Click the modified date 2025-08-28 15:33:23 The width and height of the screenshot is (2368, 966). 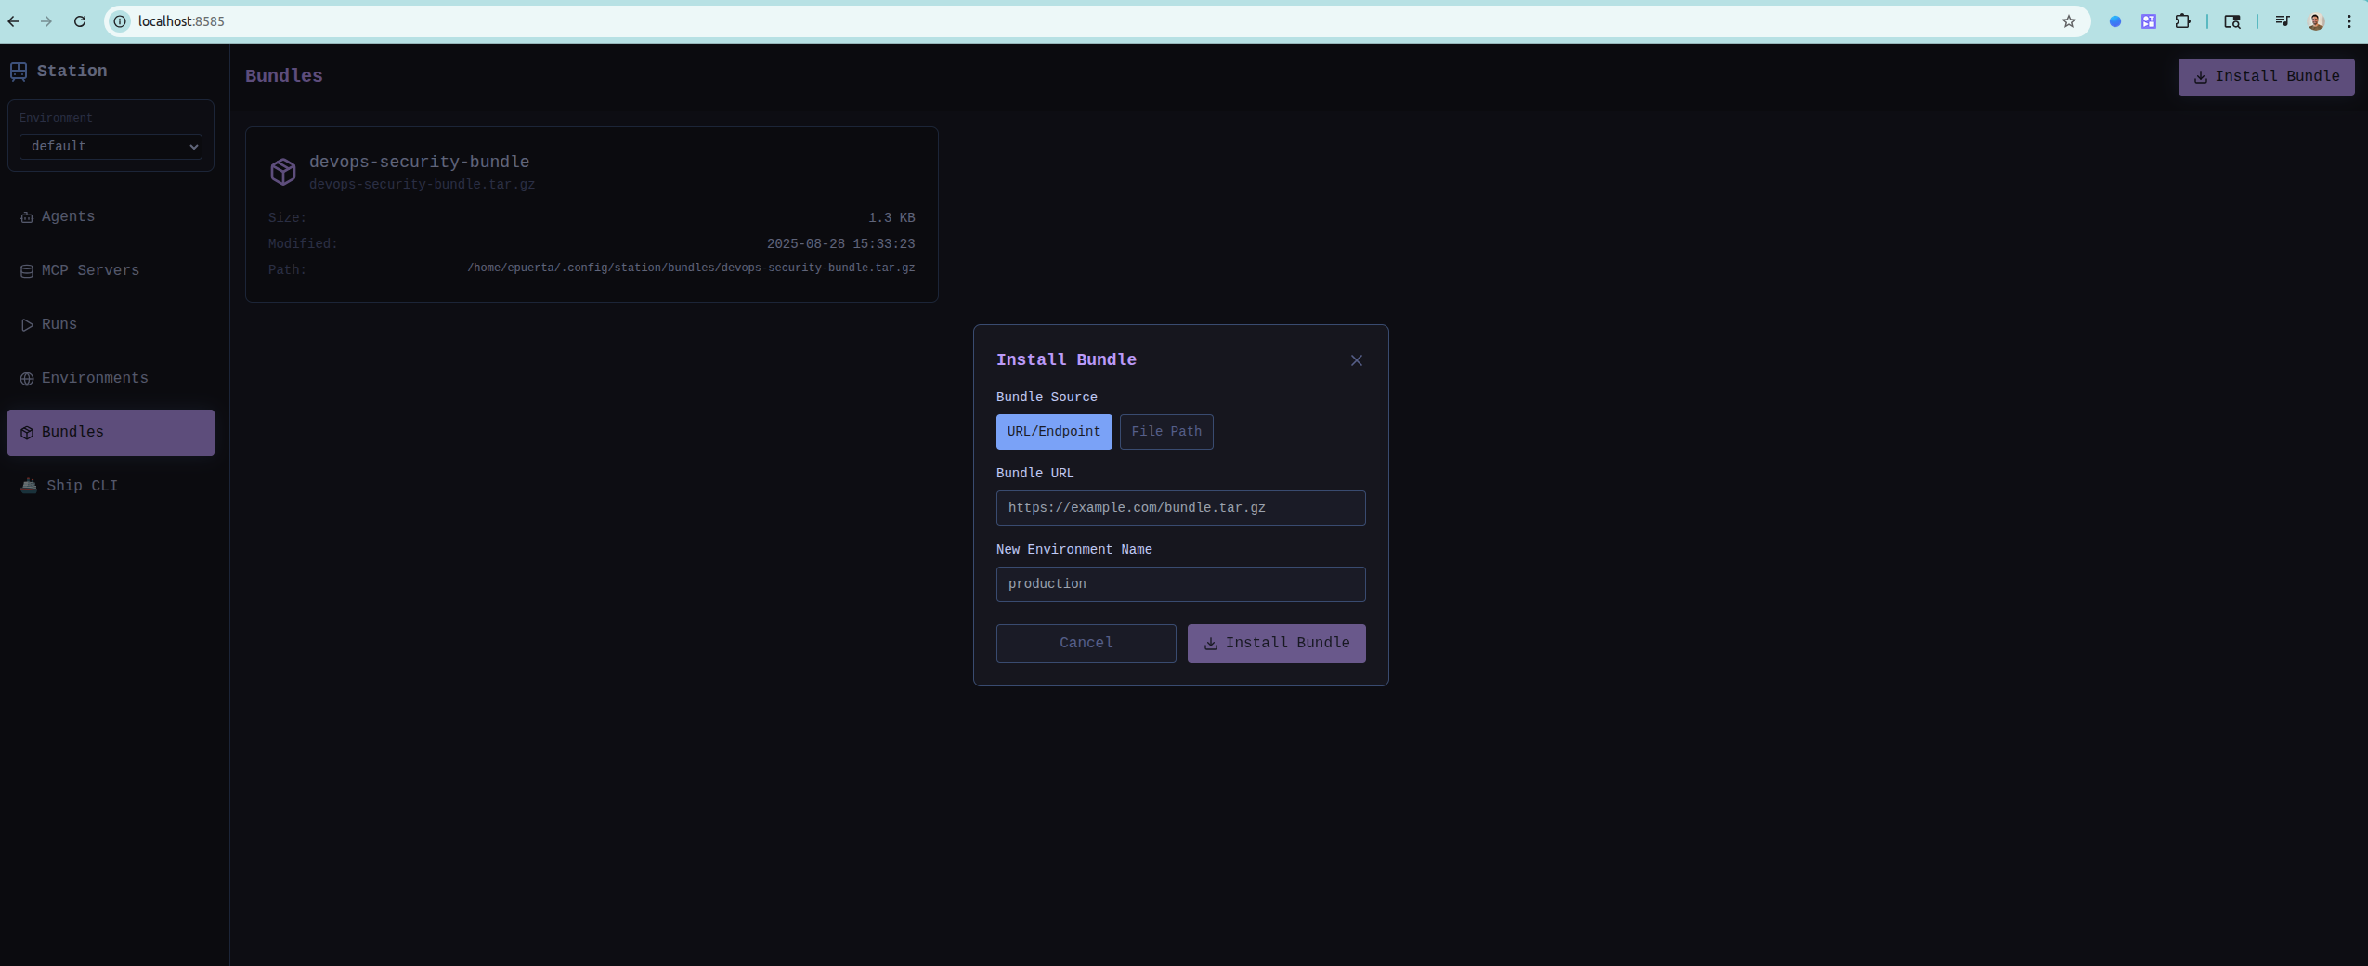click(x=840, y=244)
